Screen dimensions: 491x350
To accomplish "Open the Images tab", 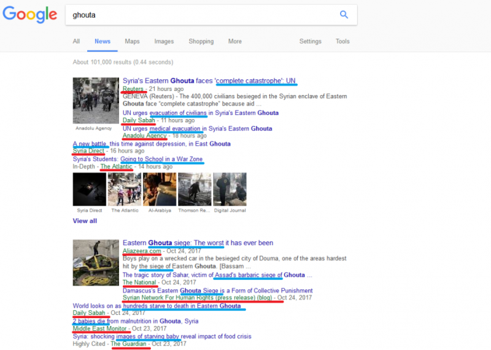I will point(164,41).
